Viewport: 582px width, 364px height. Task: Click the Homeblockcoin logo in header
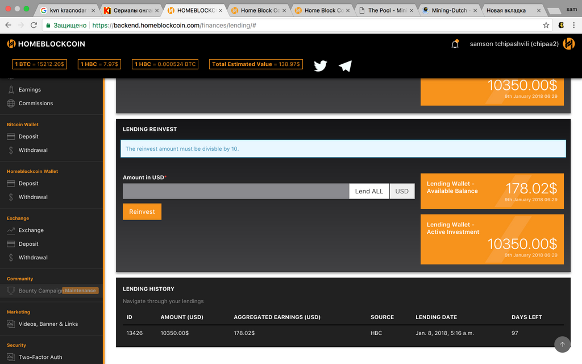[46, 44]
